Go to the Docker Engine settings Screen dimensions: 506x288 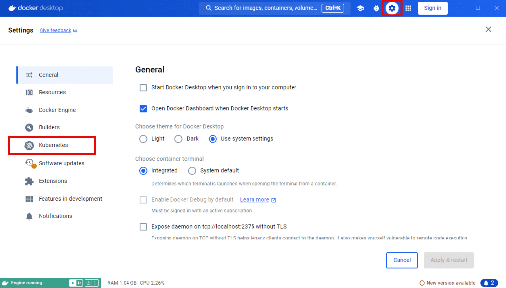click(x=57, y=110)
